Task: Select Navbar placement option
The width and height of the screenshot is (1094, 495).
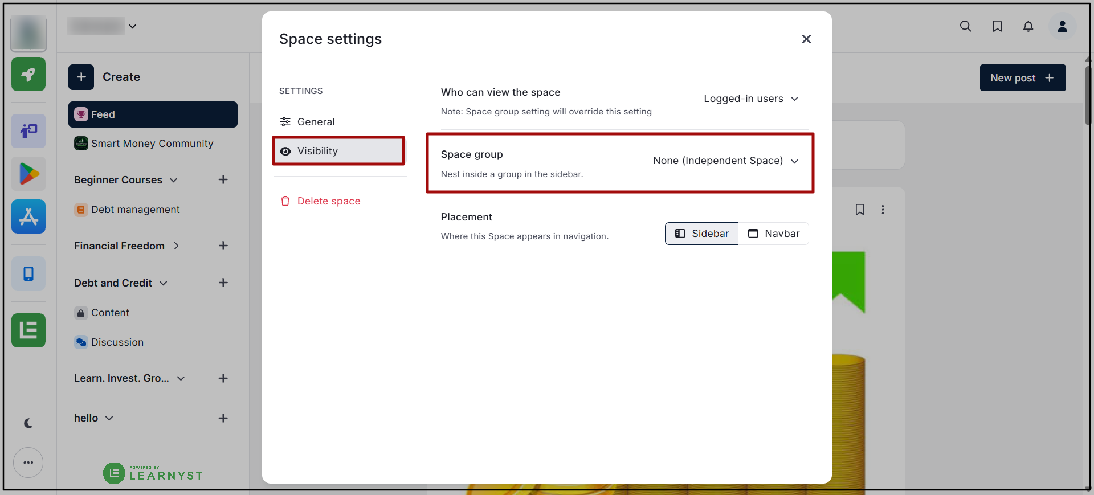Action: tap(774, 234)
